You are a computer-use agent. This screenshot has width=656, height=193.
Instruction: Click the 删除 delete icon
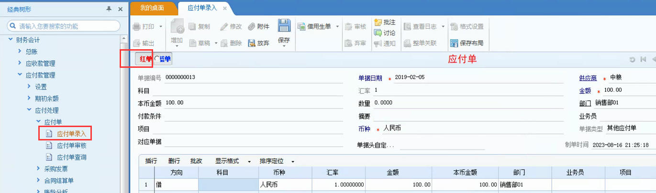(224, 43)
